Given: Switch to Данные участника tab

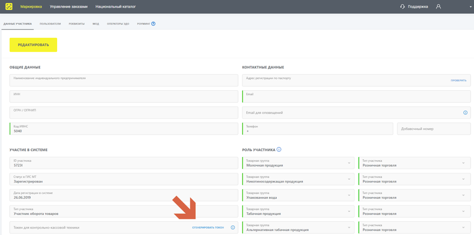Looking at the screenshot, I should pos(18,24).
